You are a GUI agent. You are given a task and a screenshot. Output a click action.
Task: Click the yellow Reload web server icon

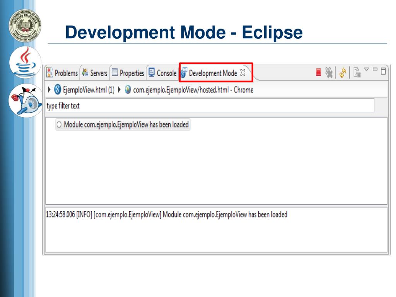tap(343, 73)
